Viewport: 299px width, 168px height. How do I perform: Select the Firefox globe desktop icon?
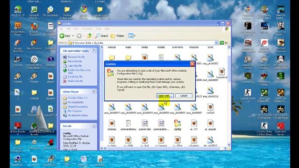tap(34, 26)
